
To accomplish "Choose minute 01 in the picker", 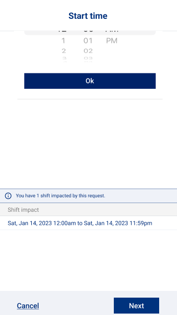I will 88,41.
